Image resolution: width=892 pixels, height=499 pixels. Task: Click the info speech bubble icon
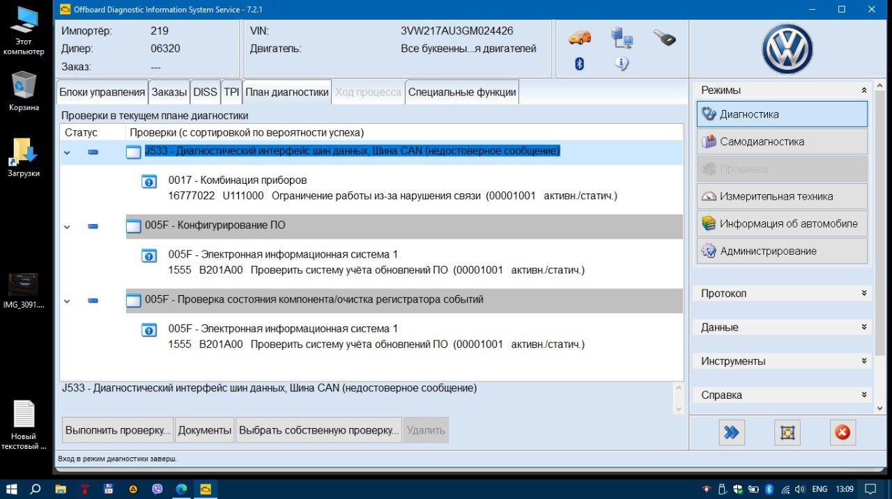point(622,64)
